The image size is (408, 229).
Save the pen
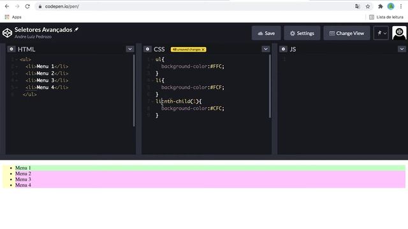[x=266, y=33]
